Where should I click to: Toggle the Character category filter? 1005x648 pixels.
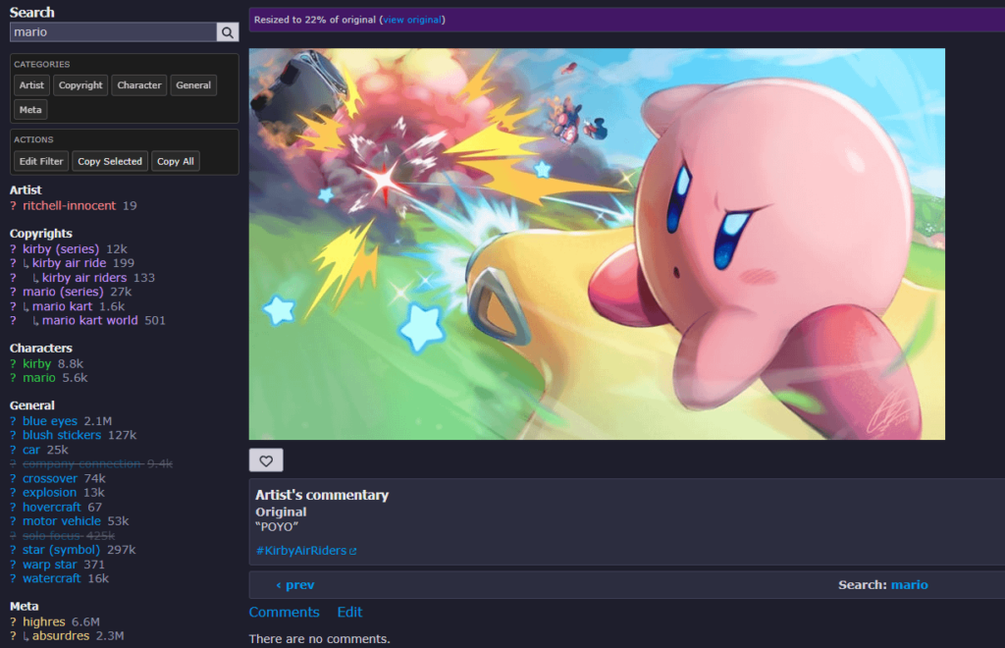click(x=139, y=85)
